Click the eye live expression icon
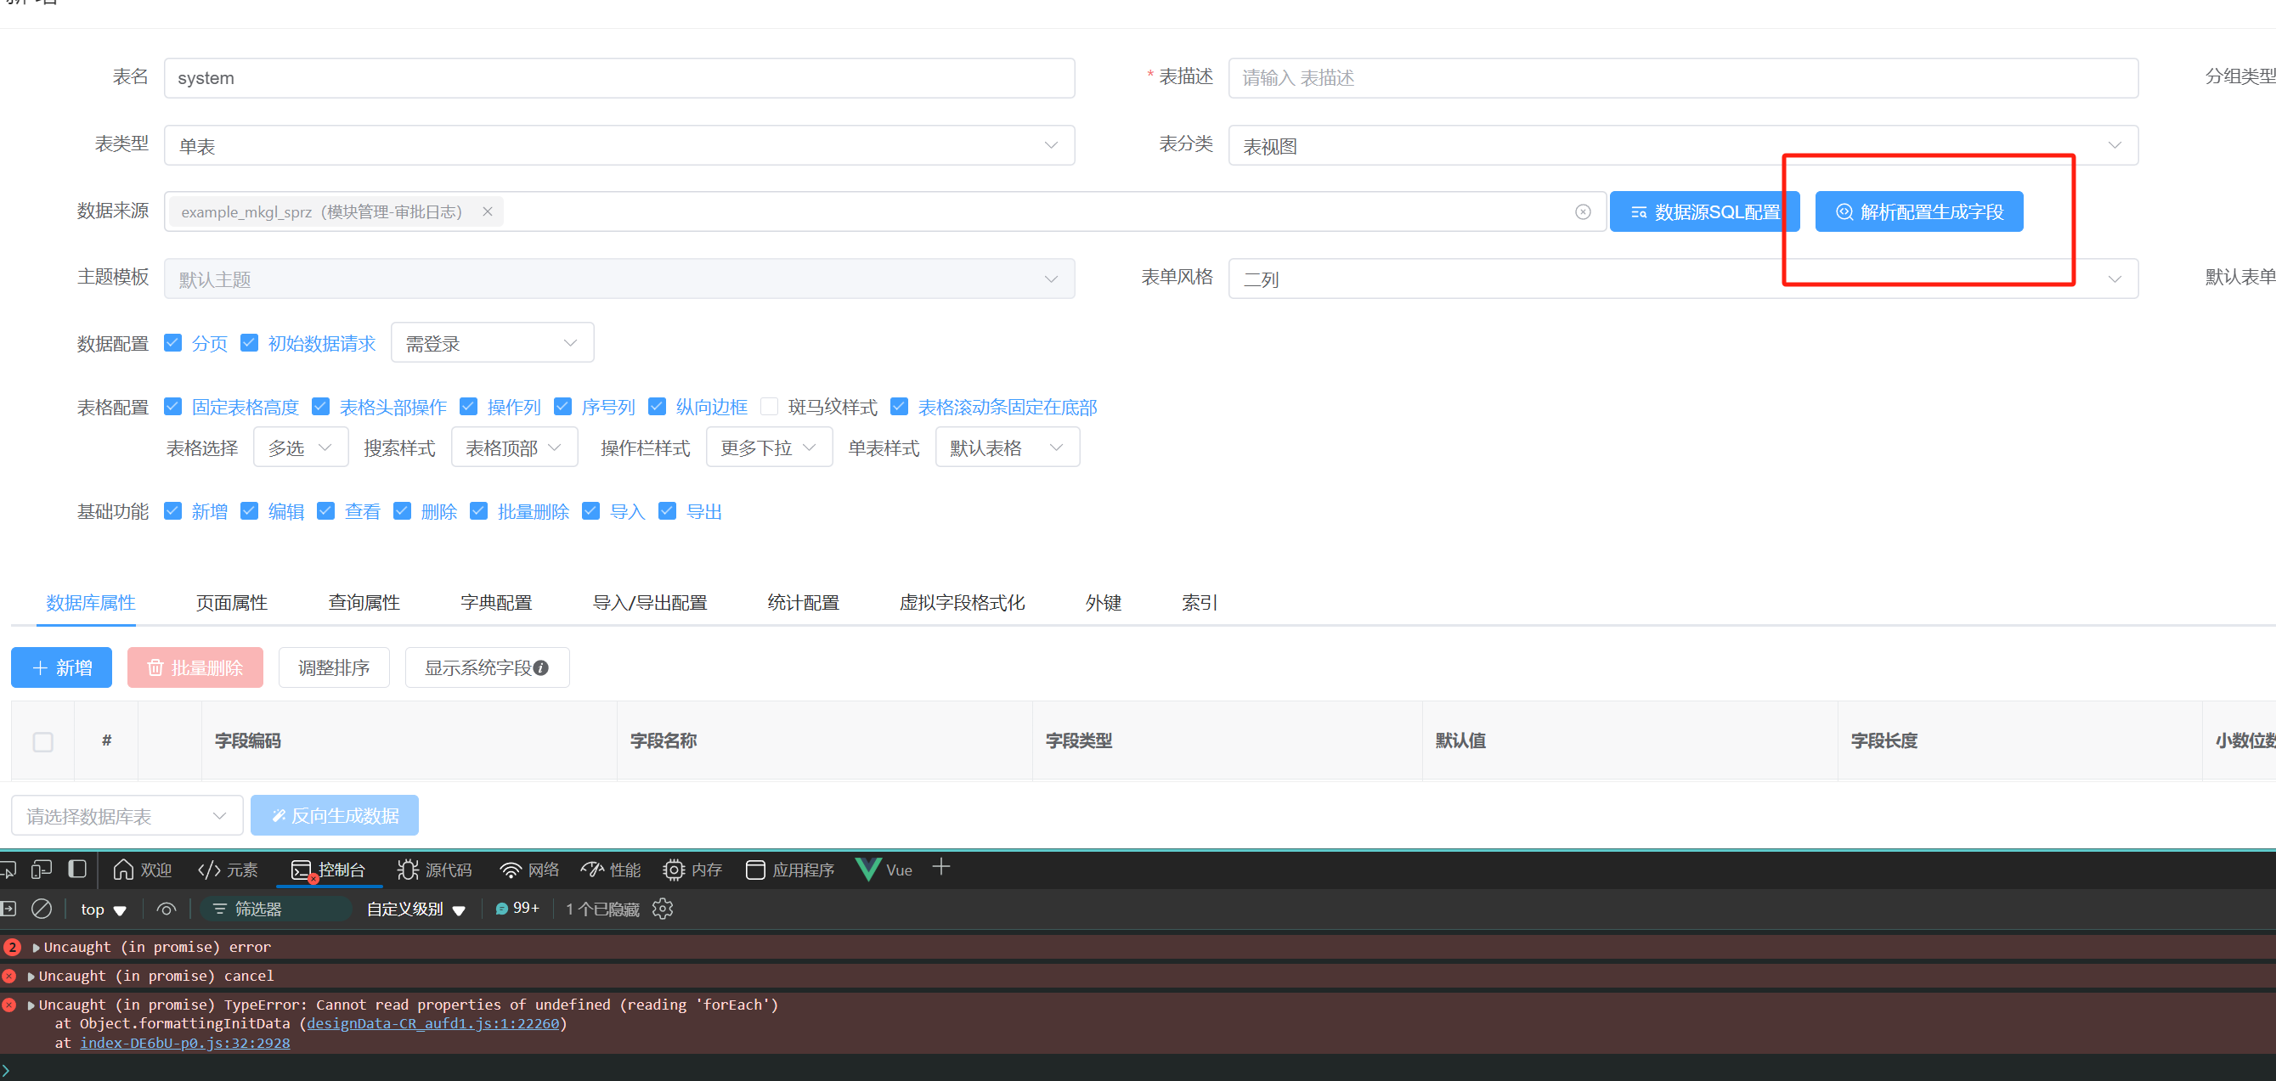The width and height of the screenshot is (2276, 1081). (167, 909)
